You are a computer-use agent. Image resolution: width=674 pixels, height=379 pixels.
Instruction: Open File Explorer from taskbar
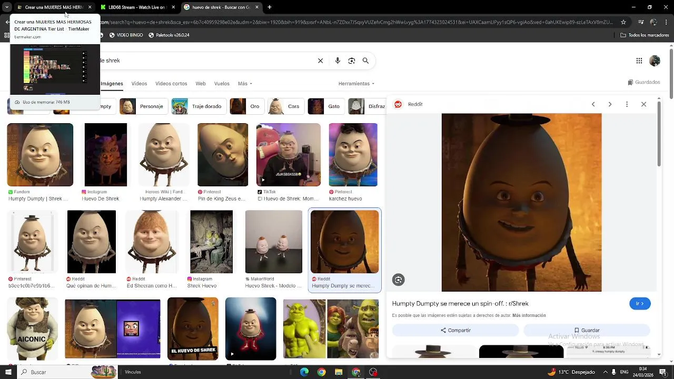point(339,372)
